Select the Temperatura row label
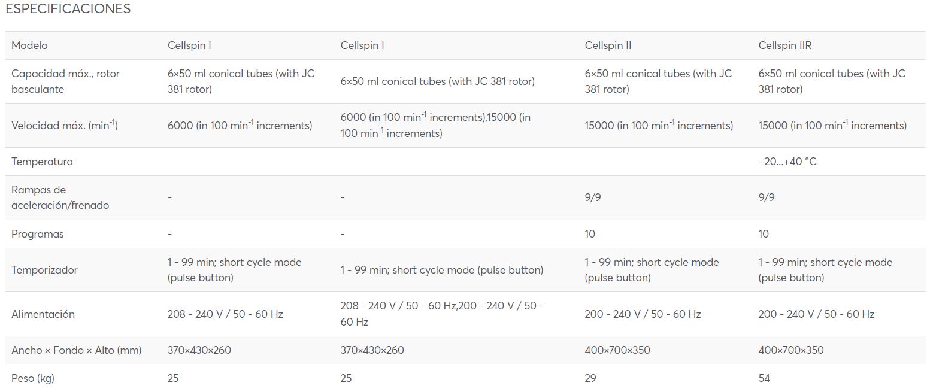 click(x=42, y=162)
